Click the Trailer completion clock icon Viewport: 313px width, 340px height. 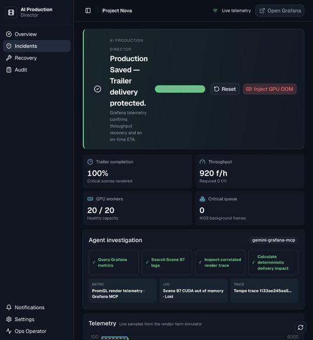coord(90,162)
